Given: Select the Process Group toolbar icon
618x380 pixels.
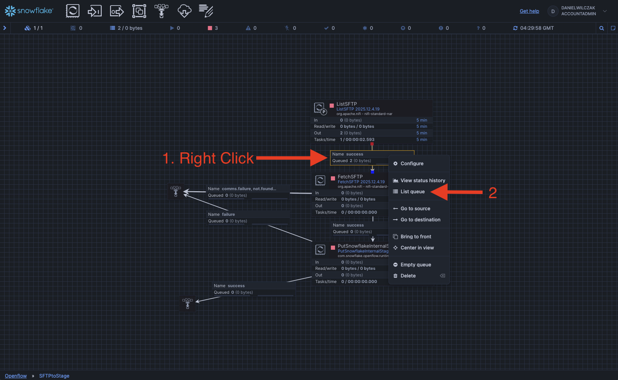Looking at the screenshot, I should pos(139,11).
